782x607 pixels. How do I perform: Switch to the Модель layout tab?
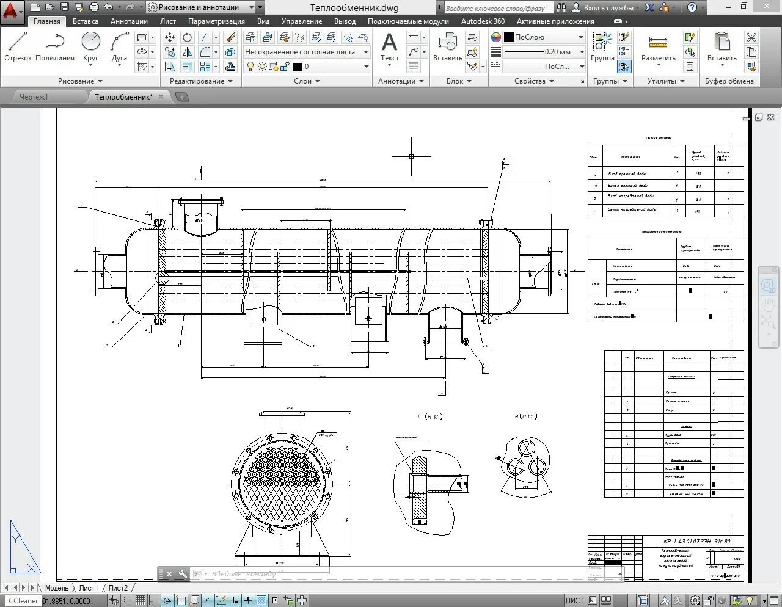[57, 588]
